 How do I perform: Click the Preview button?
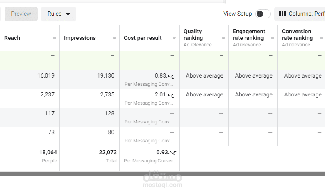click(21, 14)
